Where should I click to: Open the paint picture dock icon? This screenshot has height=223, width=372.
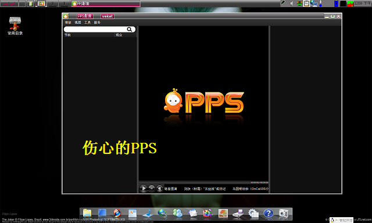223,213
